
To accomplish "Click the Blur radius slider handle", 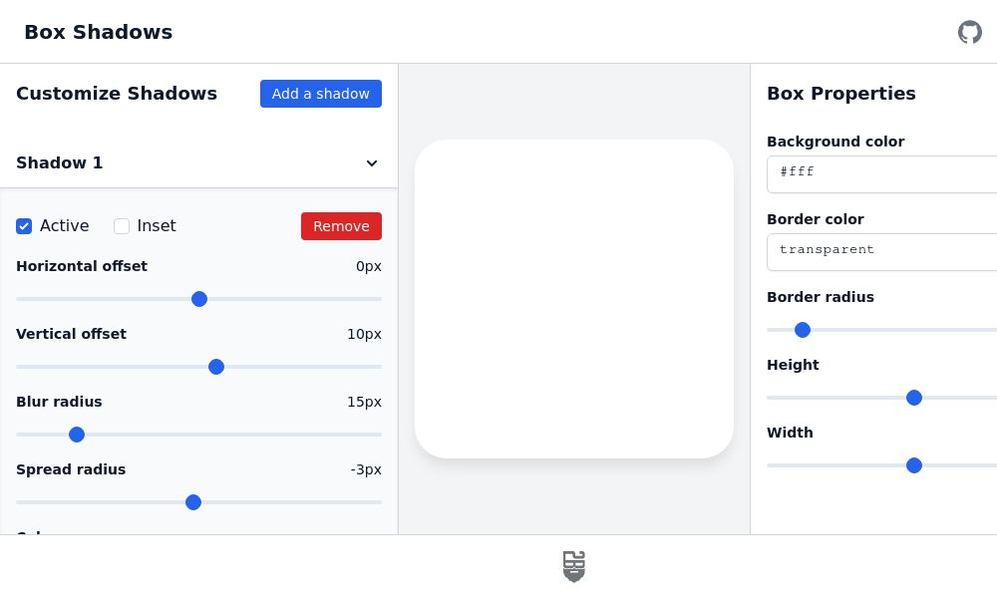I will (77, 435).
